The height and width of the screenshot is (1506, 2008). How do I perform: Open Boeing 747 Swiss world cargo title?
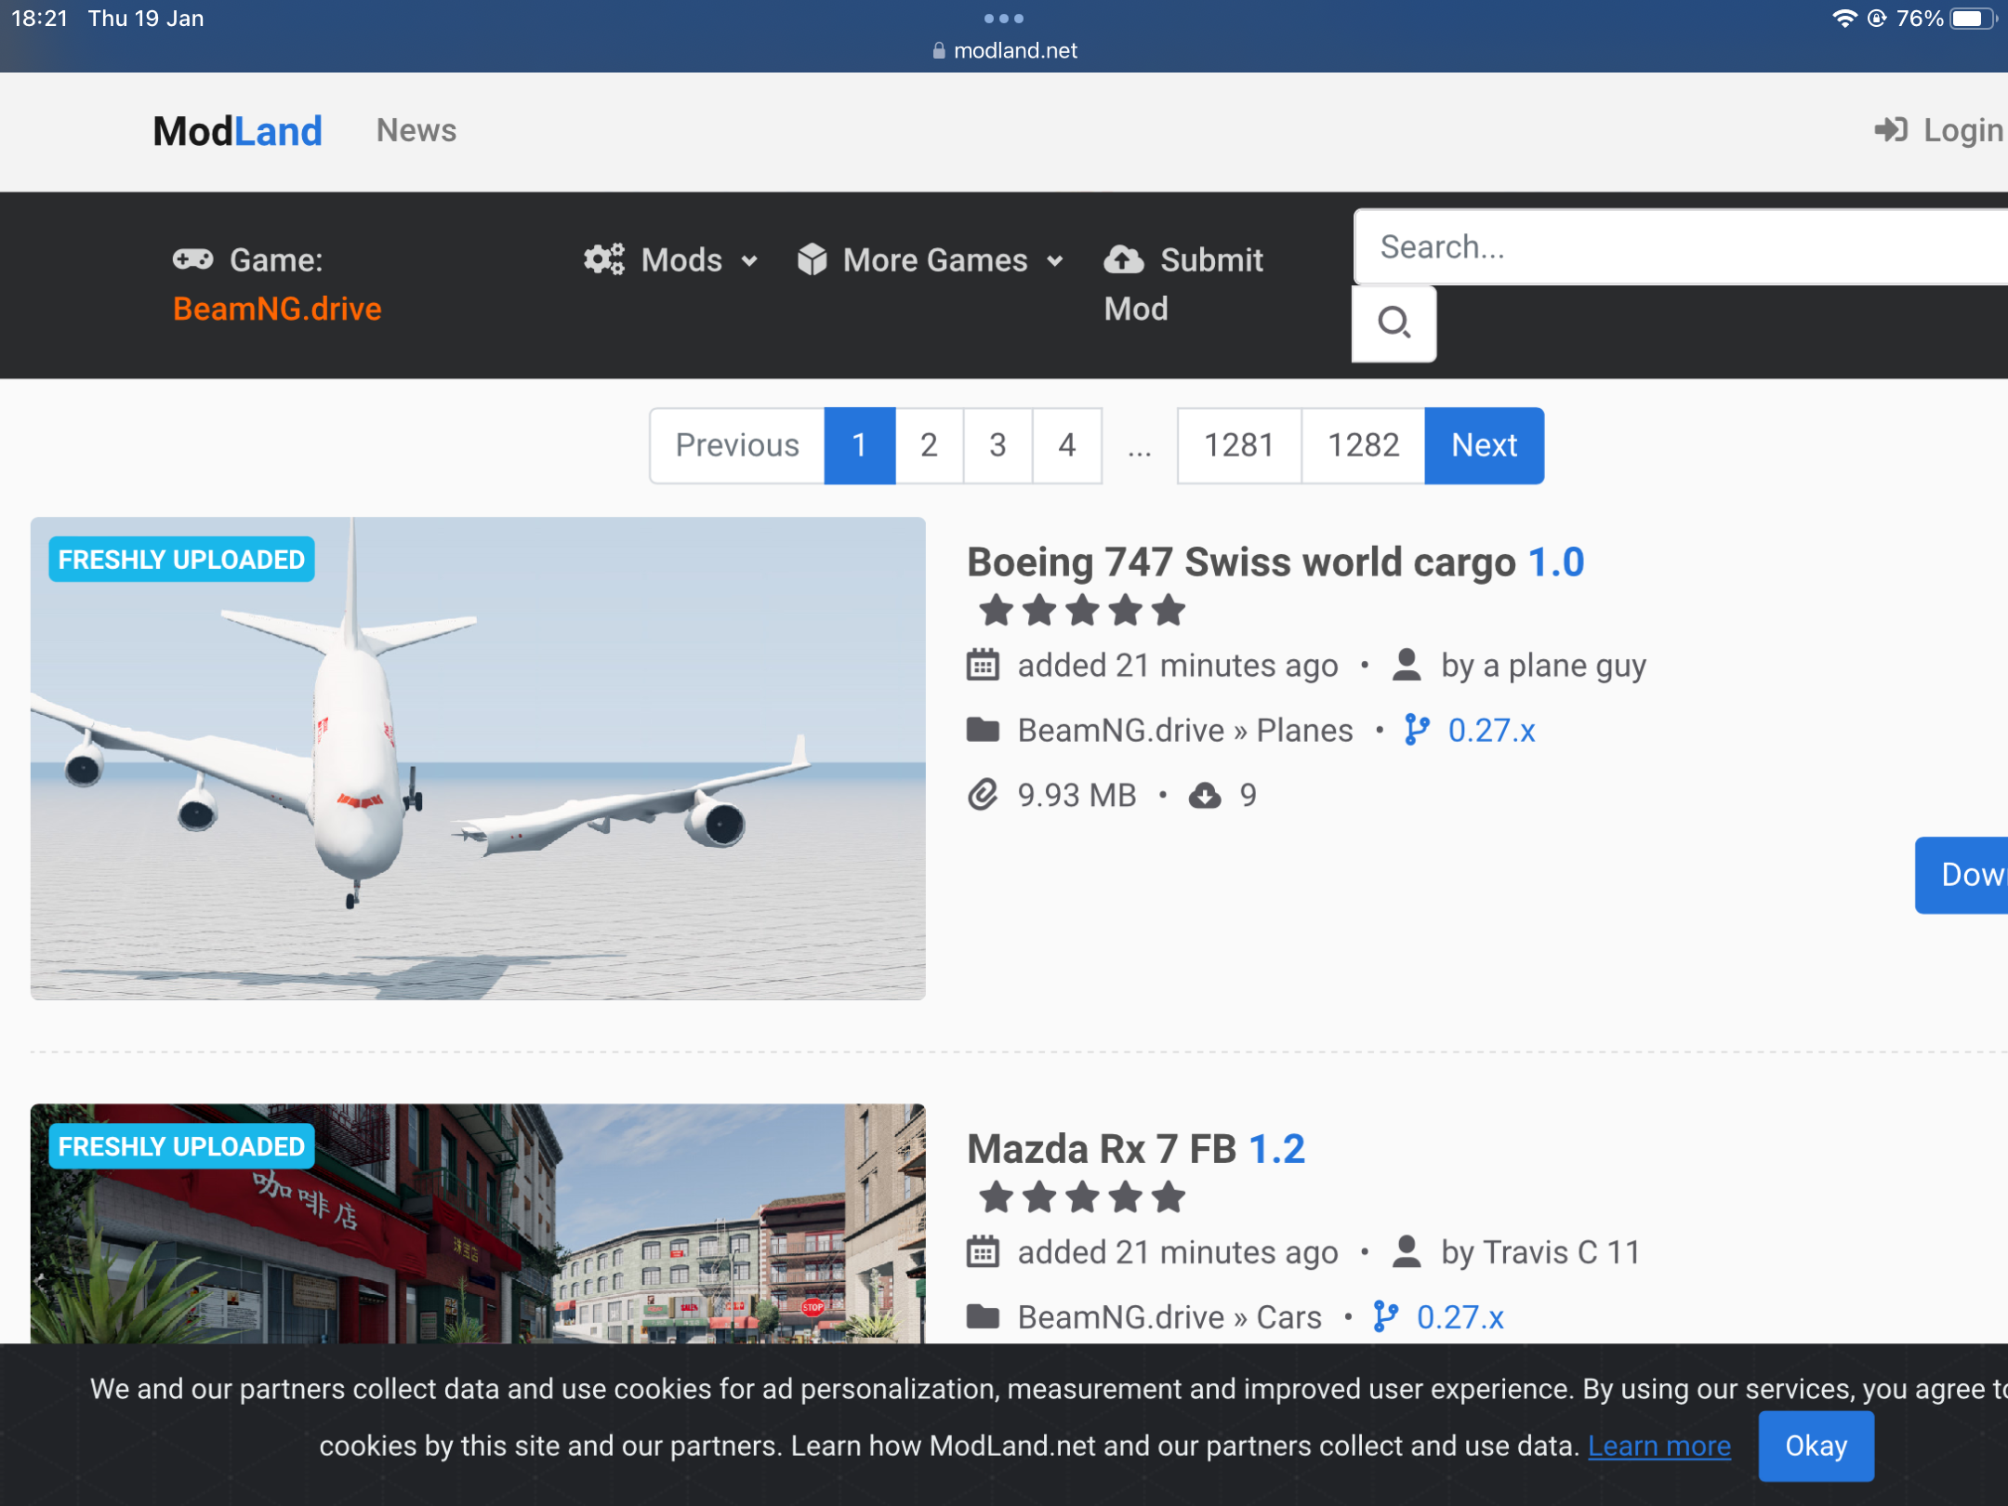(1241, 562)
